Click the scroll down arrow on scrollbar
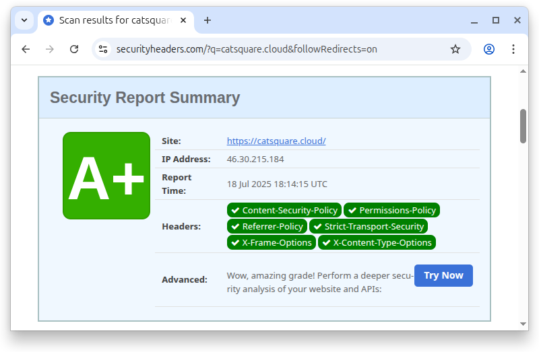 click(x=523, y=324)
